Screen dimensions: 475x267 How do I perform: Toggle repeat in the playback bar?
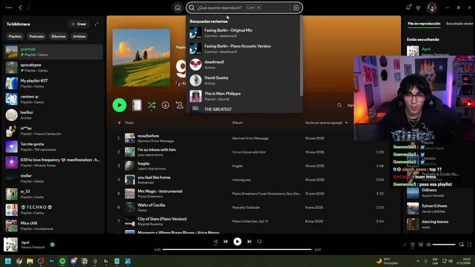259,242
